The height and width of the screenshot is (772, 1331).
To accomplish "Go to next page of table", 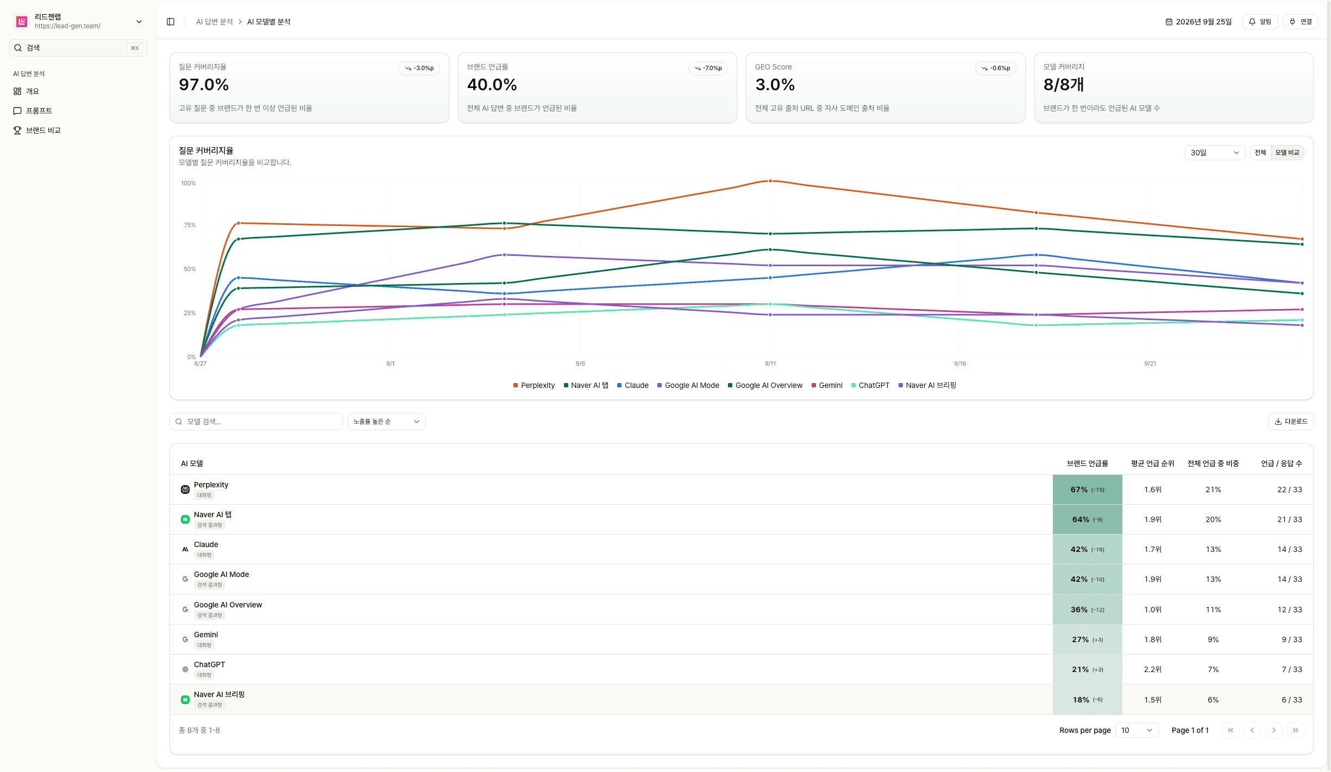I will pyautogui.click(x=1274, y=730).
